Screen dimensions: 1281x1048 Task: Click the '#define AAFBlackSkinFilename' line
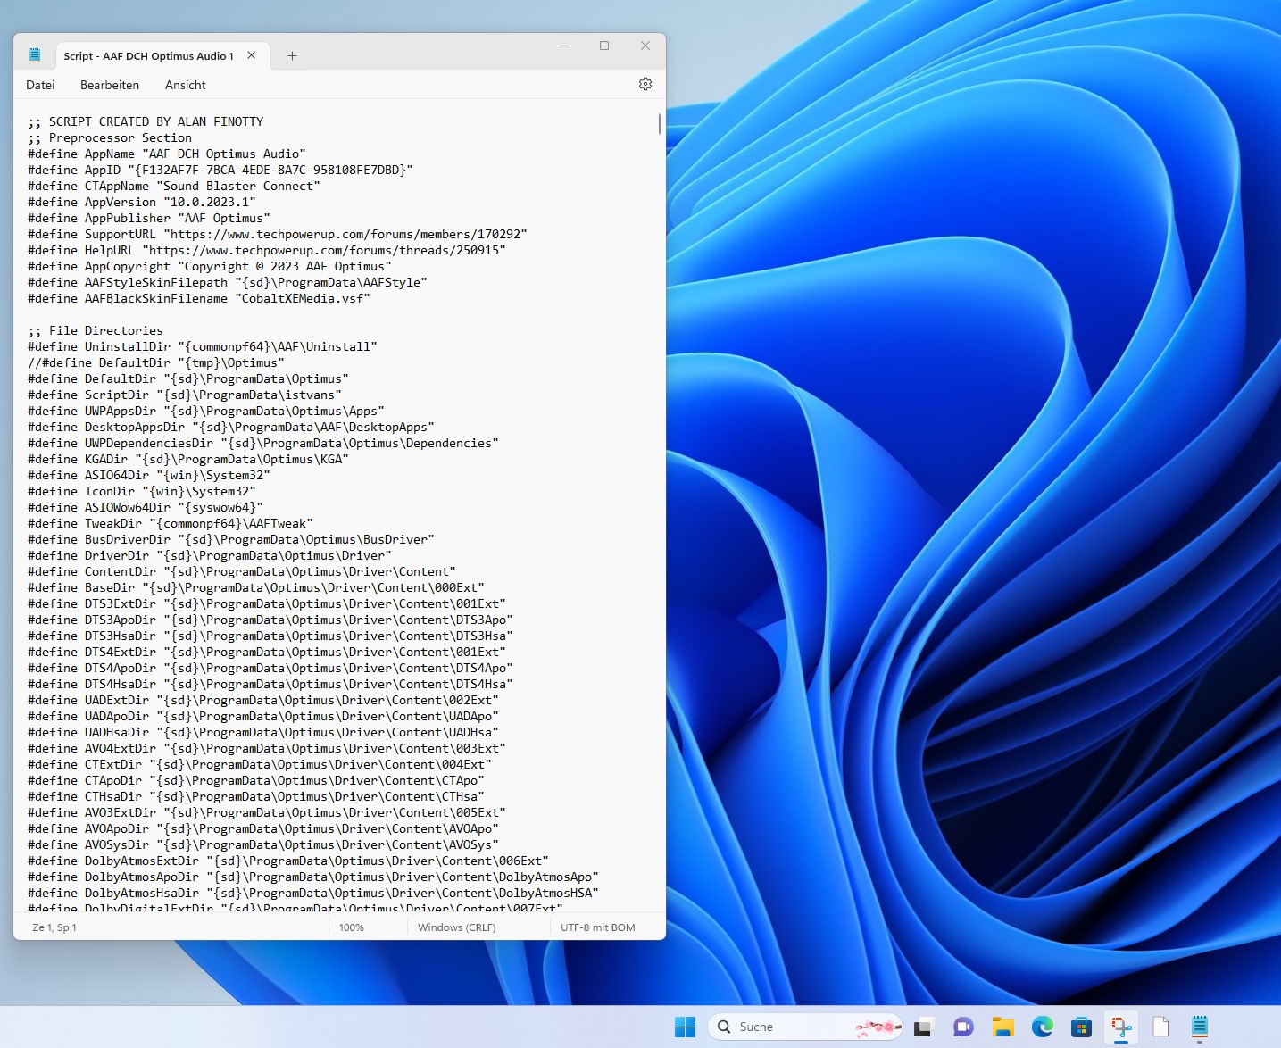tap(199, 298)
